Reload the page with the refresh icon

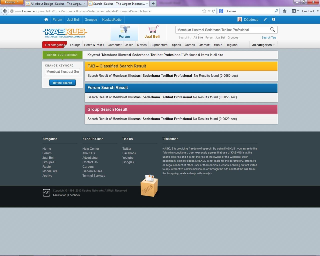tap(213, 11)
